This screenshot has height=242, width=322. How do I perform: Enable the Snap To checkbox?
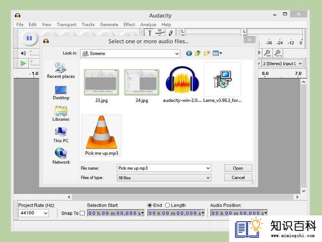[x=82, y=213]
